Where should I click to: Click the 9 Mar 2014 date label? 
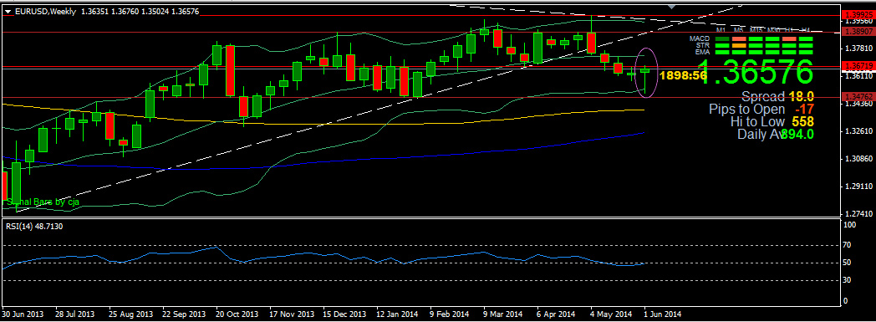(503, 315)
